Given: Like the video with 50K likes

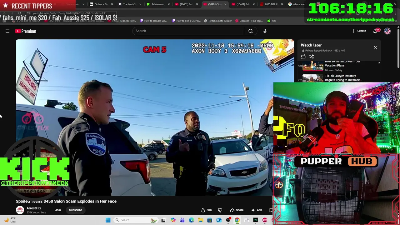Looking at the screenshot, I should click(206, 210).
